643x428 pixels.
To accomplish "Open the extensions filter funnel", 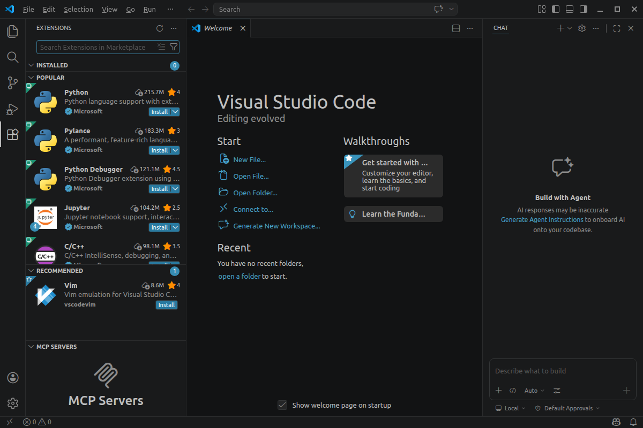I will point(173,47).
